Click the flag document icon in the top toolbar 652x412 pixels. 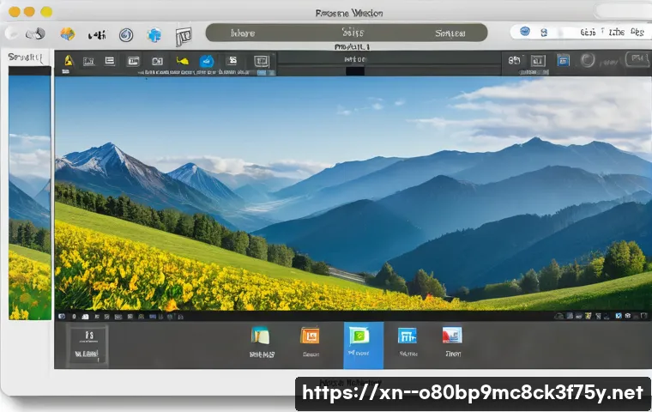[182, 36]
